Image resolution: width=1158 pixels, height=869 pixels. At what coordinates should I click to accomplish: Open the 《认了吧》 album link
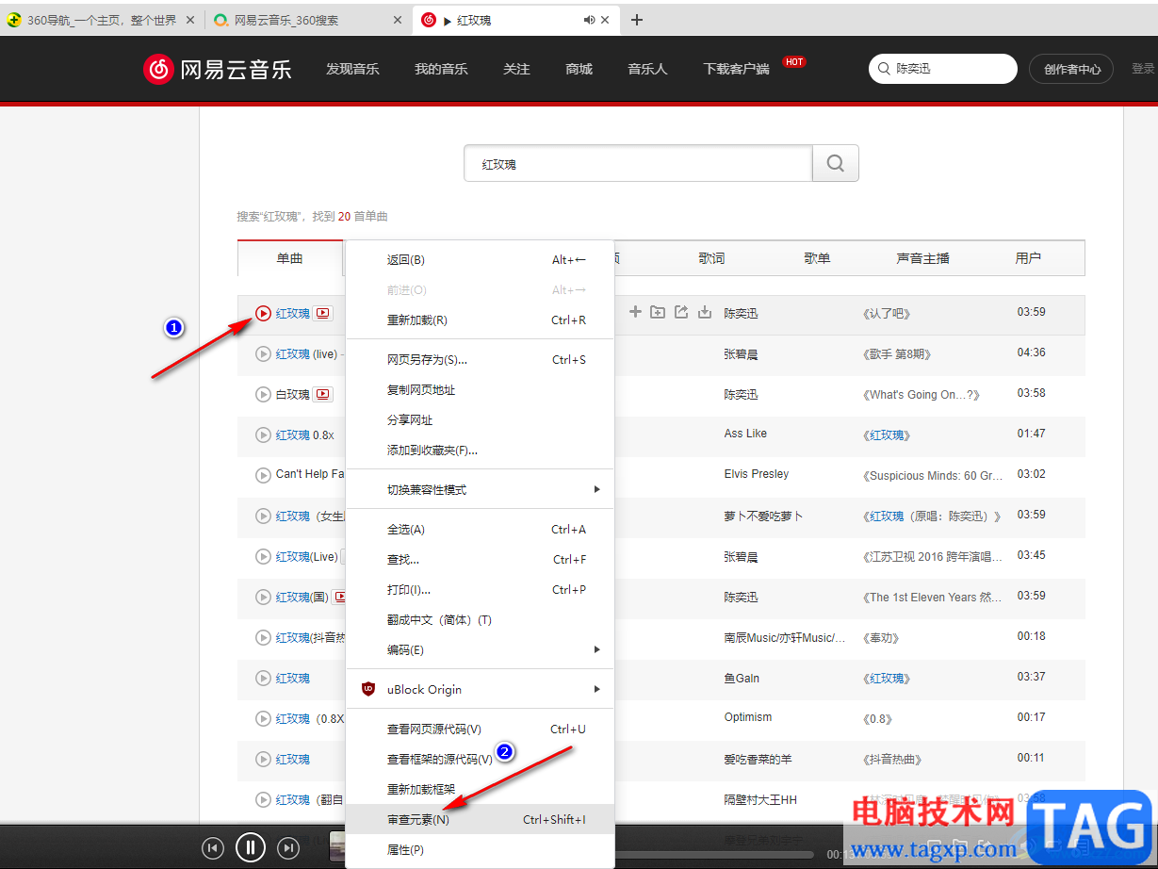(x=887, y=314)
